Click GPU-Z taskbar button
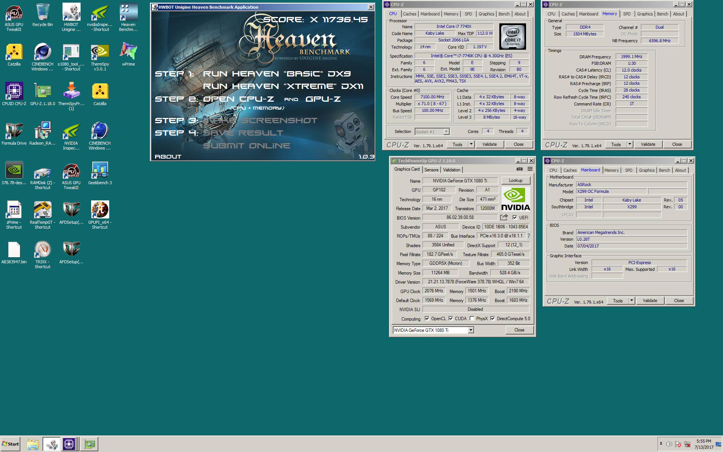Screen dimensions: 723x452 90,444
